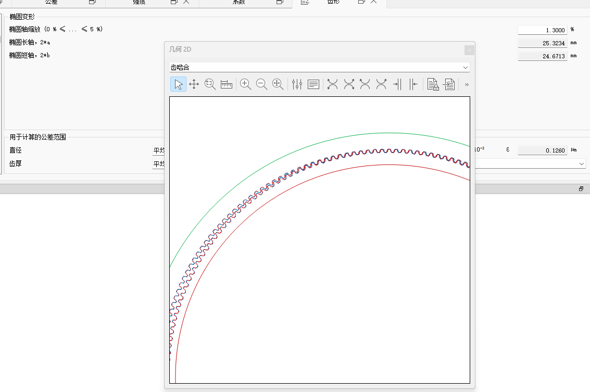
Task: Click the 椭圆变形 group title
Action: point(22,17)
